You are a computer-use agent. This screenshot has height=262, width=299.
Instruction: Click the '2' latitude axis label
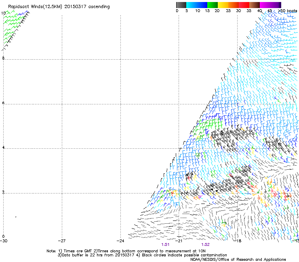click(x=3, y=192)
